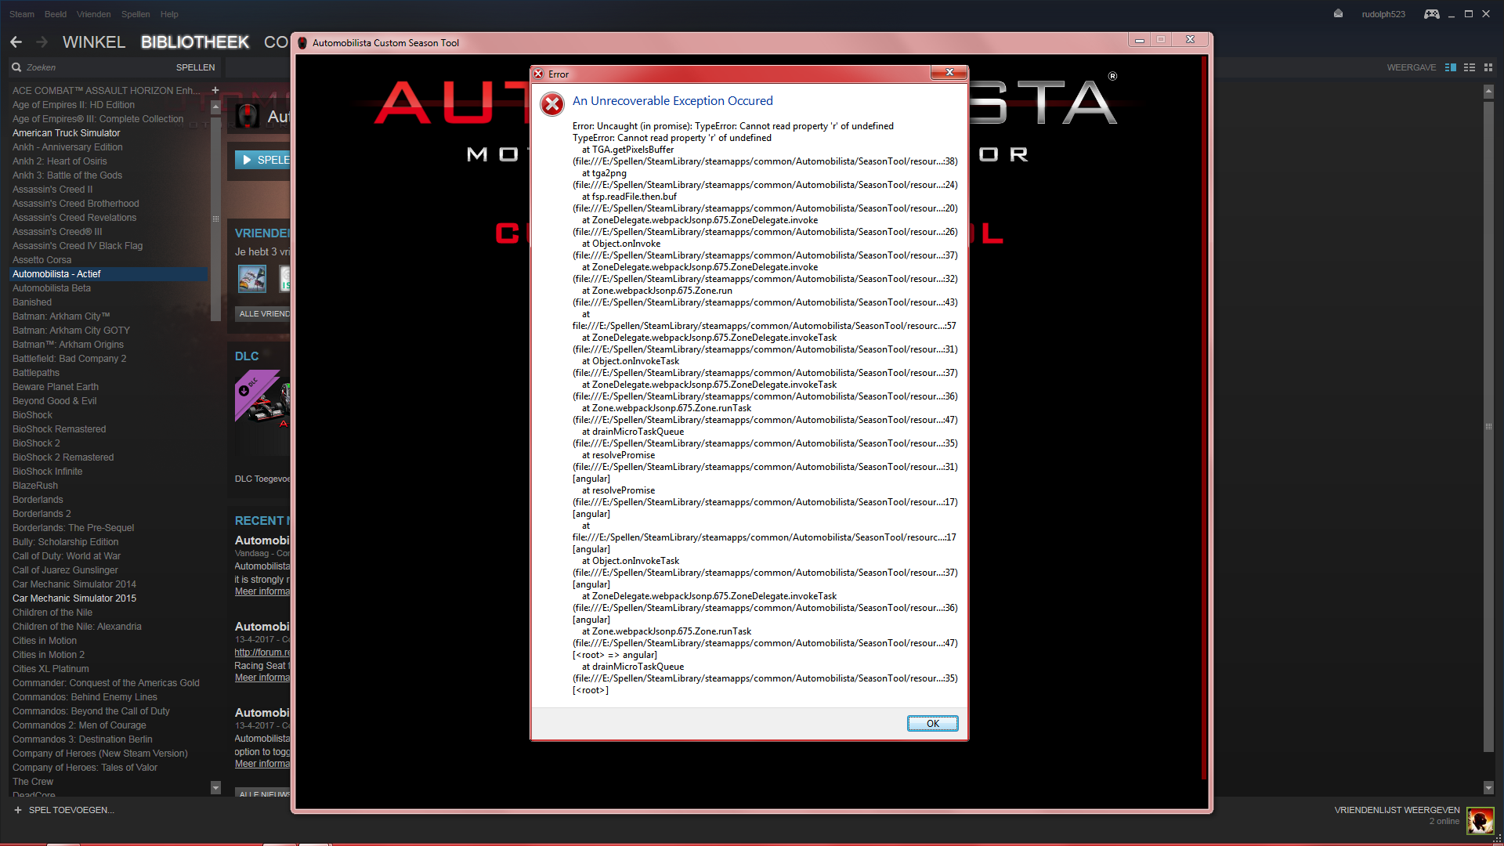Click right page scrollbar up arrow
Viewport: 1504px width, 846px height.
pyautogui.click(x=1488, y=92)
